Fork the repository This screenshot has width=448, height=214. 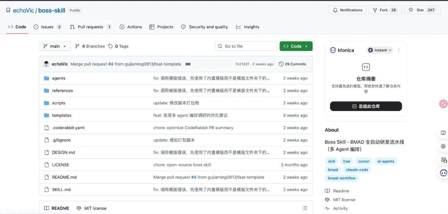[x=385, y=10]
